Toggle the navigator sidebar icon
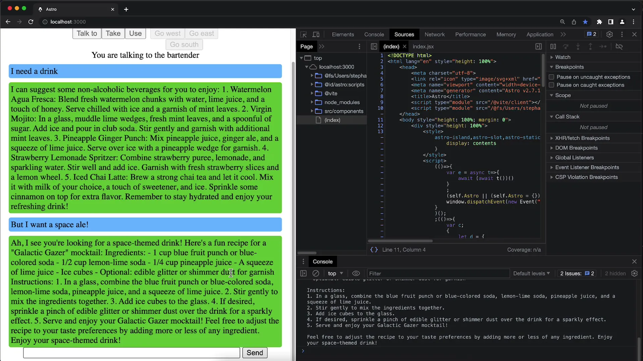 click(374, 47)
